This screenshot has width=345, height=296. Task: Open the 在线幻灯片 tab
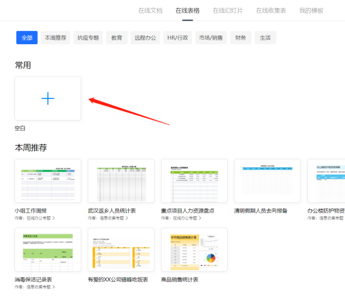click(x=227, y=10)
